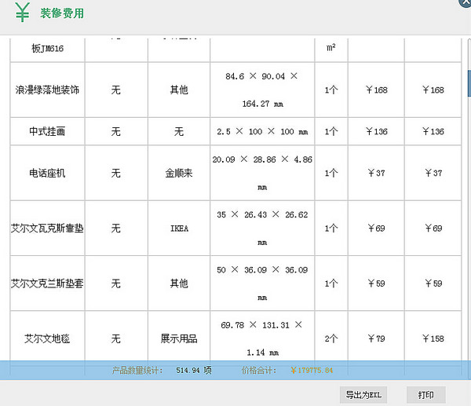Image resolution: width=471 pixels, height=406 pixels.
Task: Click the 展示用品 brand cell
Action: point(179,338)
